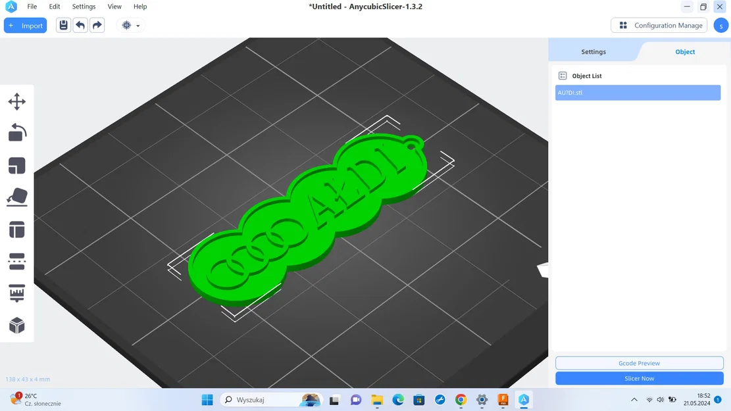This screenshot has height=411, width=731.
Task: Expand the view target dropdown arrow
Action: [138, 26]
